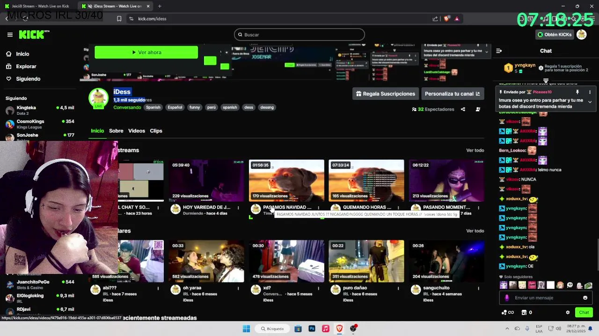
Task: Open the 05:39:40 stream thumbnail
Action: tap(206, 181)
